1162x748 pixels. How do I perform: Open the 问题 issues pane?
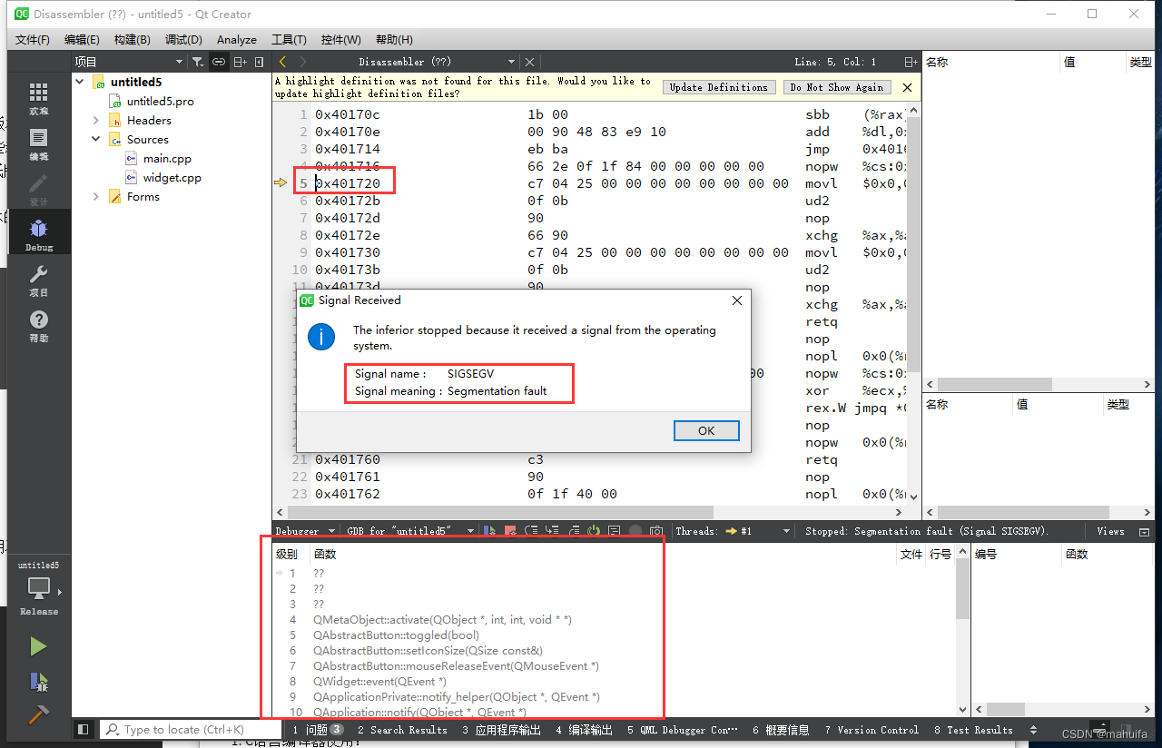click(318, 730)
